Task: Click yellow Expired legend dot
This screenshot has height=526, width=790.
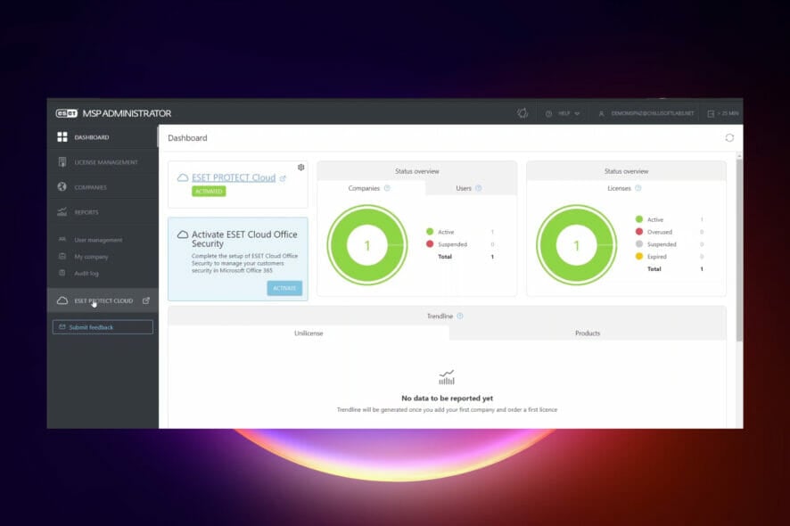Action: pyautogui.click(x=638, y=257)
